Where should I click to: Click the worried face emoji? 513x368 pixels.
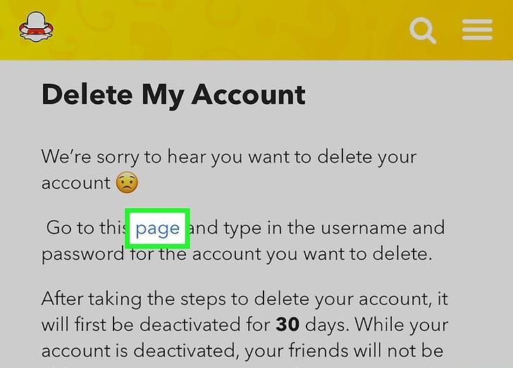pyautogui.click(x=127, y=183)
